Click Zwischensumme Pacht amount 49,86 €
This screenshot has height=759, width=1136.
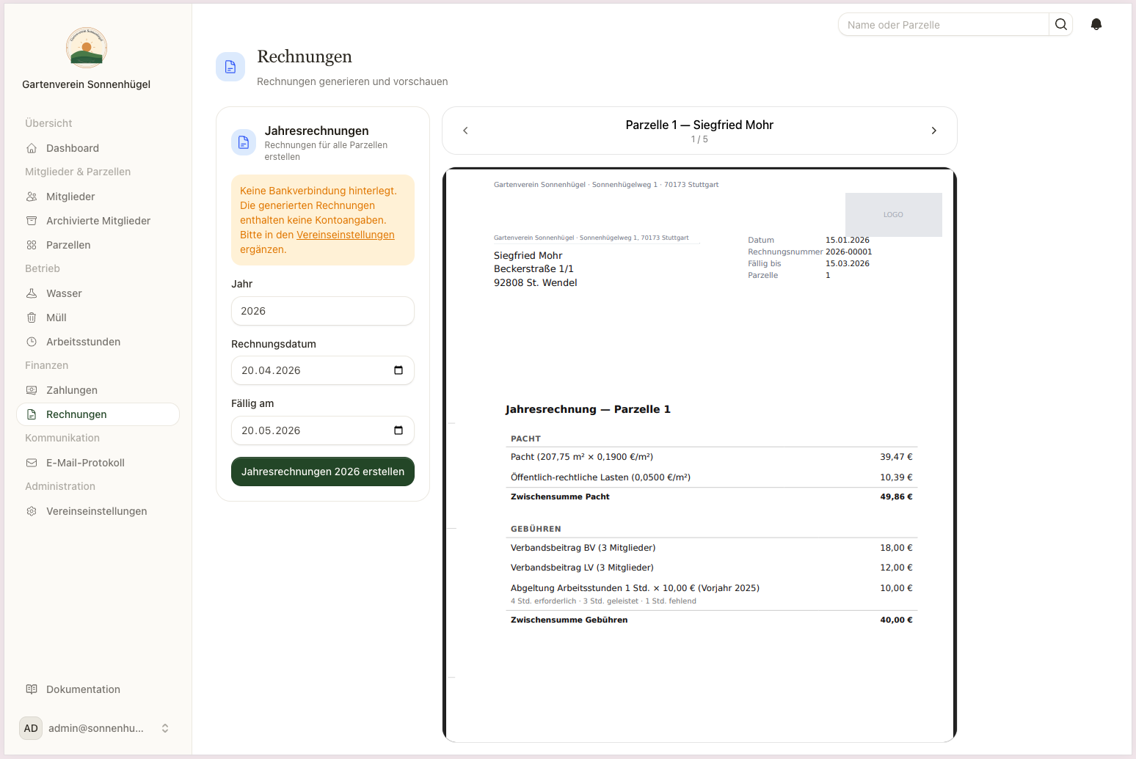click(x=896, y=496)
